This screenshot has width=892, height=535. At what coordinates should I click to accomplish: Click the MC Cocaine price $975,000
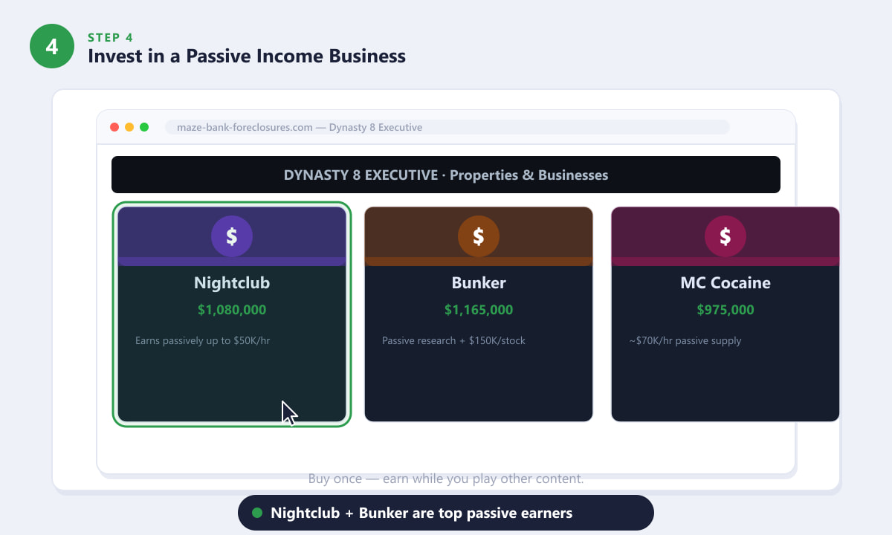click(725, 310)
